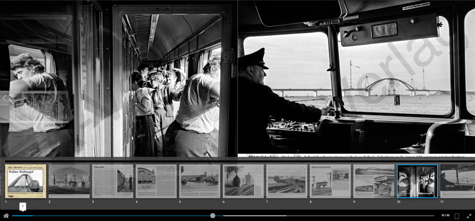Enter fullscreen with the expand arrows icon
This screenshot has height=221, width=475.
(469, 216)
